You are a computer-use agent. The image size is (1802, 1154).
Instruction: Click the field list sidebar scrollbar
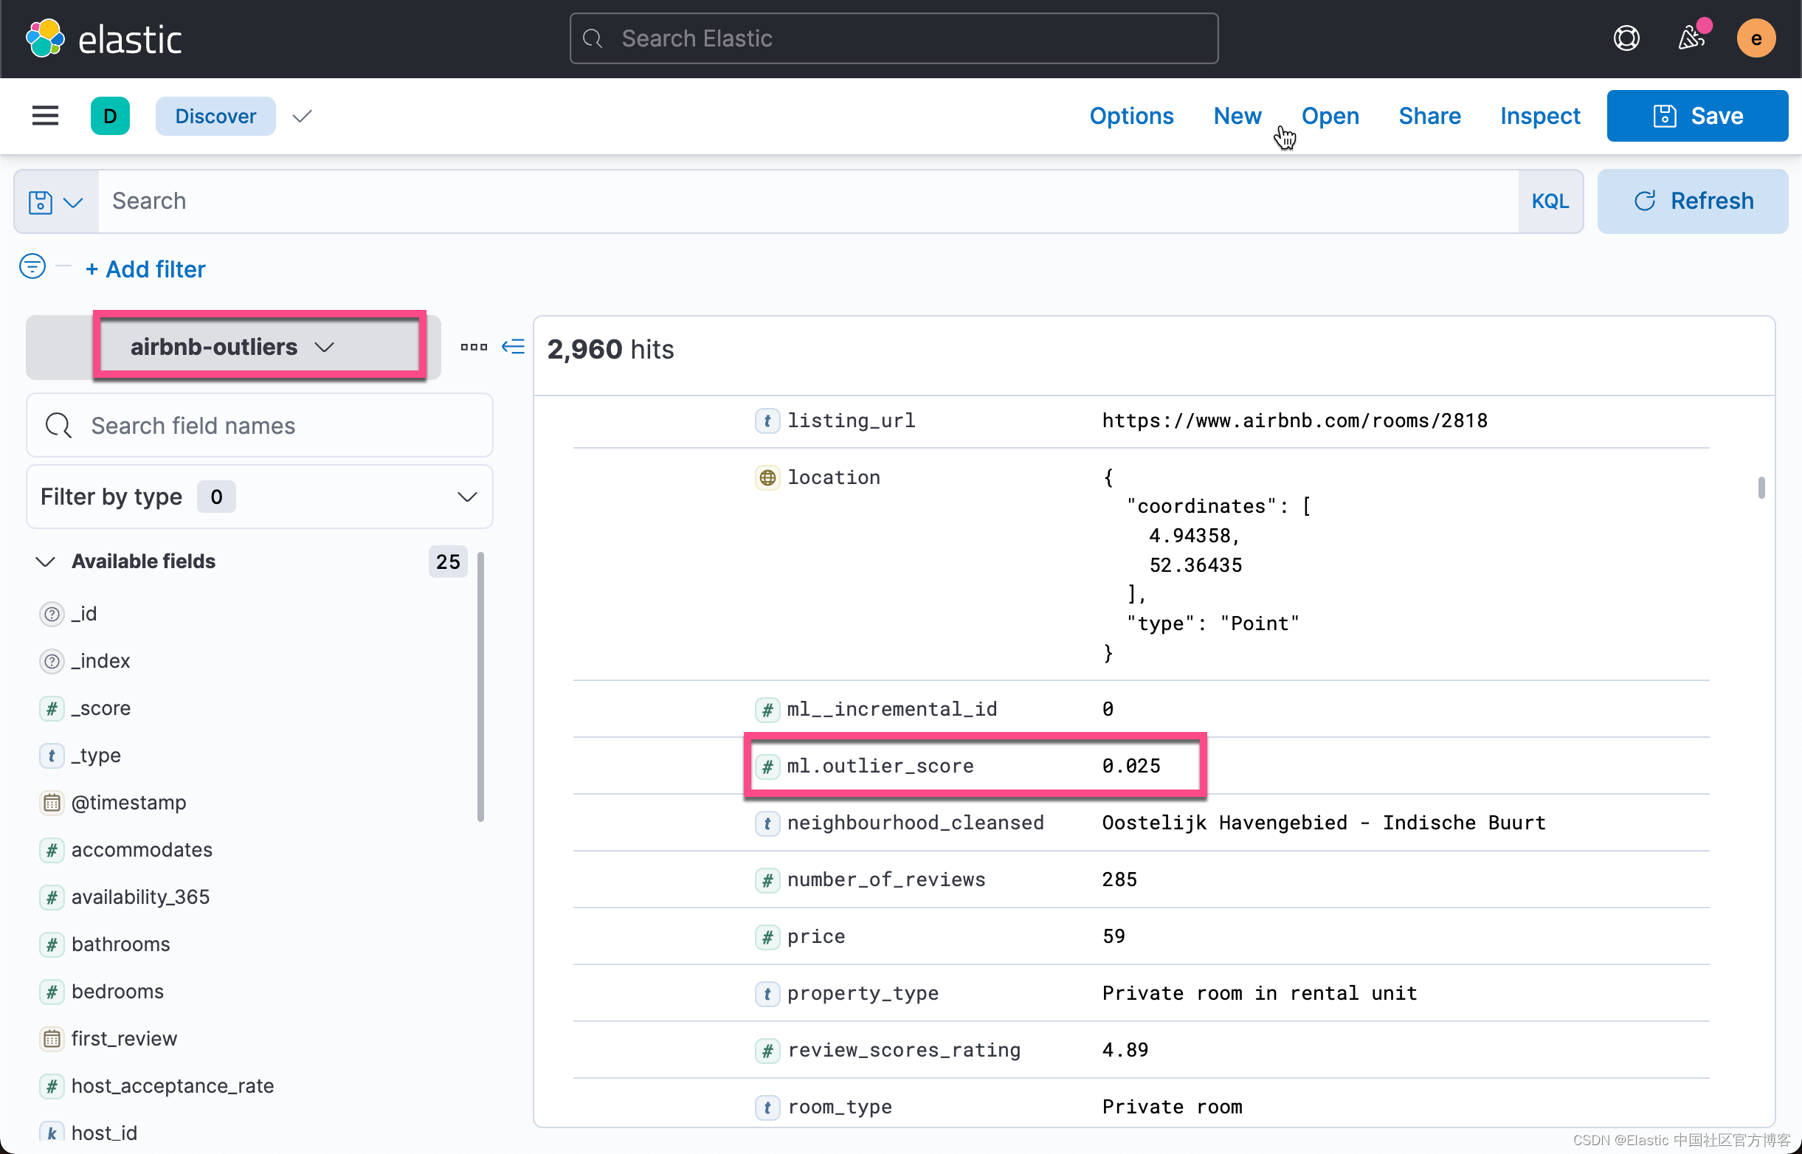point(480,687)
